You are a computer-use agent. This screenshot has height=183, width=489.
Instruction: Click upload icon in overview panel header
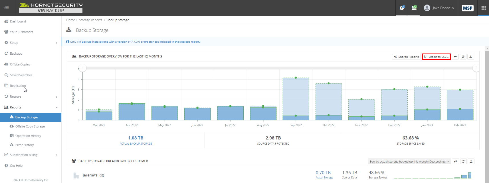(x=471, y=57)
